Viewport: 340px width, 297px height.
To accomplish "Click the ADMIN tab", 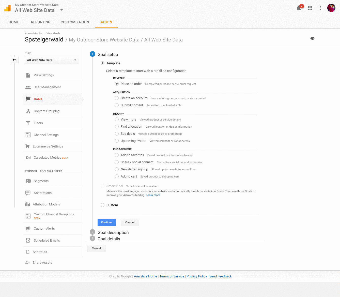I will [106, 22].
